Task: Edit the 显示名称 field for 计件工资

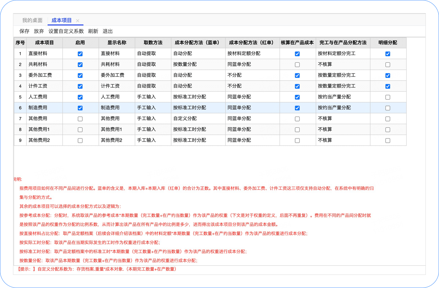Action: coord(117,86)
